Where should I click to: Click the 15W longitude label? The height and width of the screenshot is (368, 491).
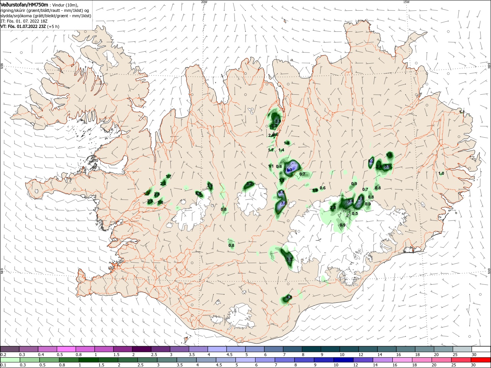[406, 2]
